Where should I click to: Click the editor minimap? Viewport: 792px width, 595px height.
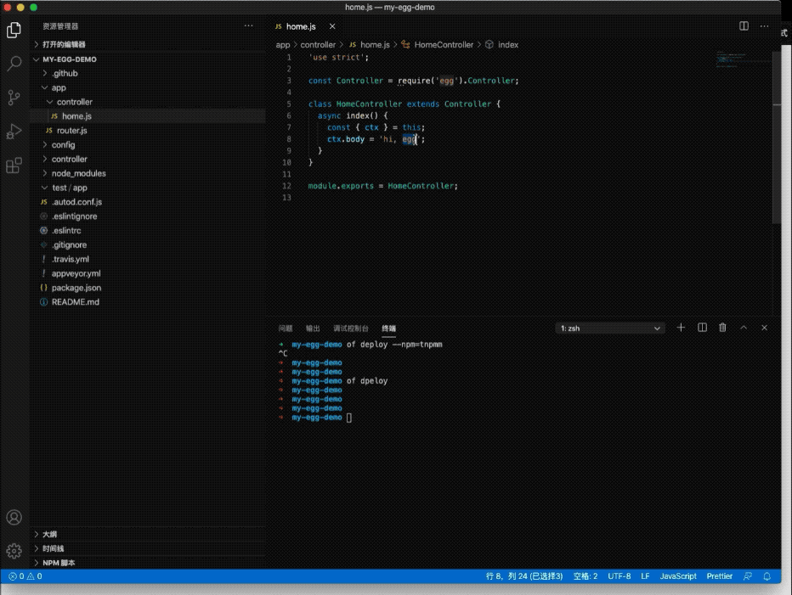tap(743, 60)
